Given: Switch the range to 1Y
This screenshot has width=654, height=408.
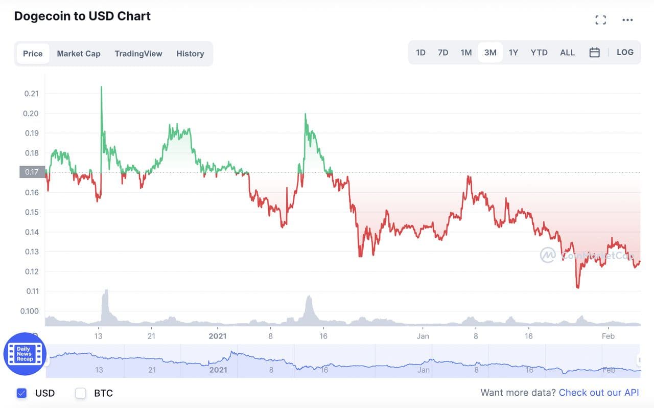Looking at the screenshot, I should coord(513,53).
